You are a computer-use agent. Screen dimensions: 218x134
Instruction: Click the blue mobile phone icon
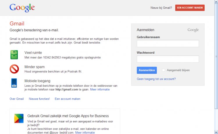[14, 83]
